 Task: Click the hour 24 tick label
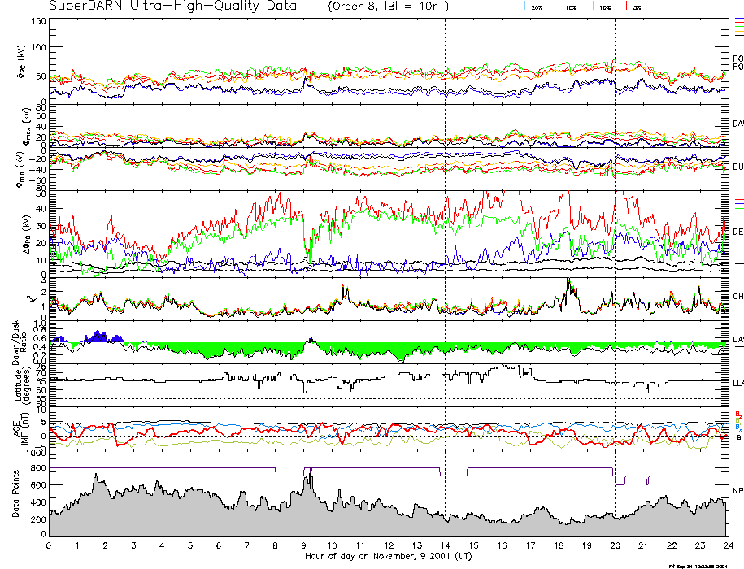click(x=727, y=545)
